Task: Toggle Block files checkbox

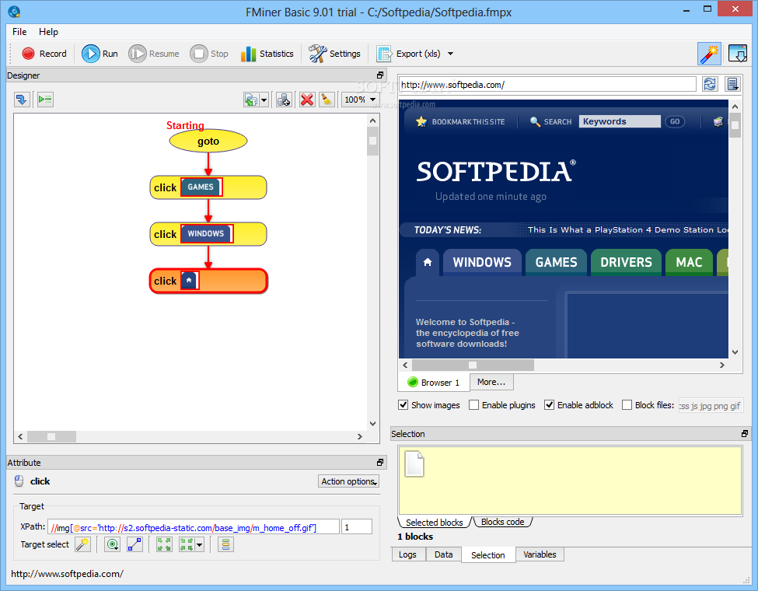Action: tap(627, 405)
